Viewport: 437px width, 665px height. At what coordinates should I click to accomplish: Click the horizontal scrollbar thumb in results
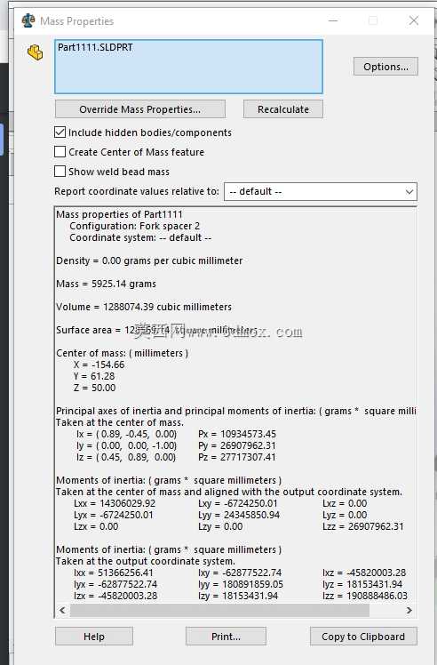[x=219, y=610]
